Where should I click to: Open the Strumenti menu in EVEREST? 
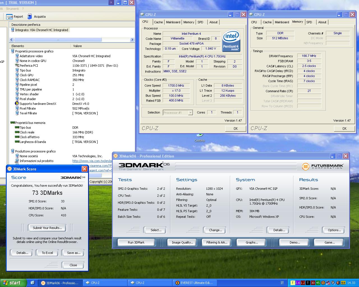[x=12, y=9]
